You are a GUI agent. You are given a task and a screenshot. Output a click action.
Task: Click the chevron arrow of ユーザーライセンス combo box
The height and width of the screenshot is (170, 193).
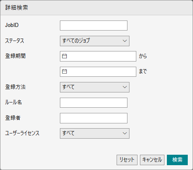[x=125, y=133]
